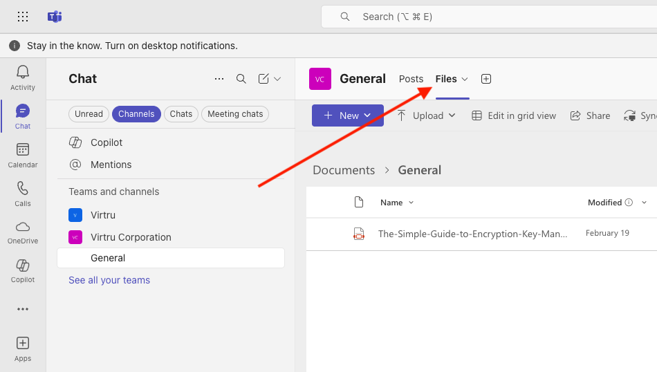This screenshot has height=372, width=657.
Task: Navigate to Documents breadcrumb
Action: pyautogui.click(x=344, y=170)
